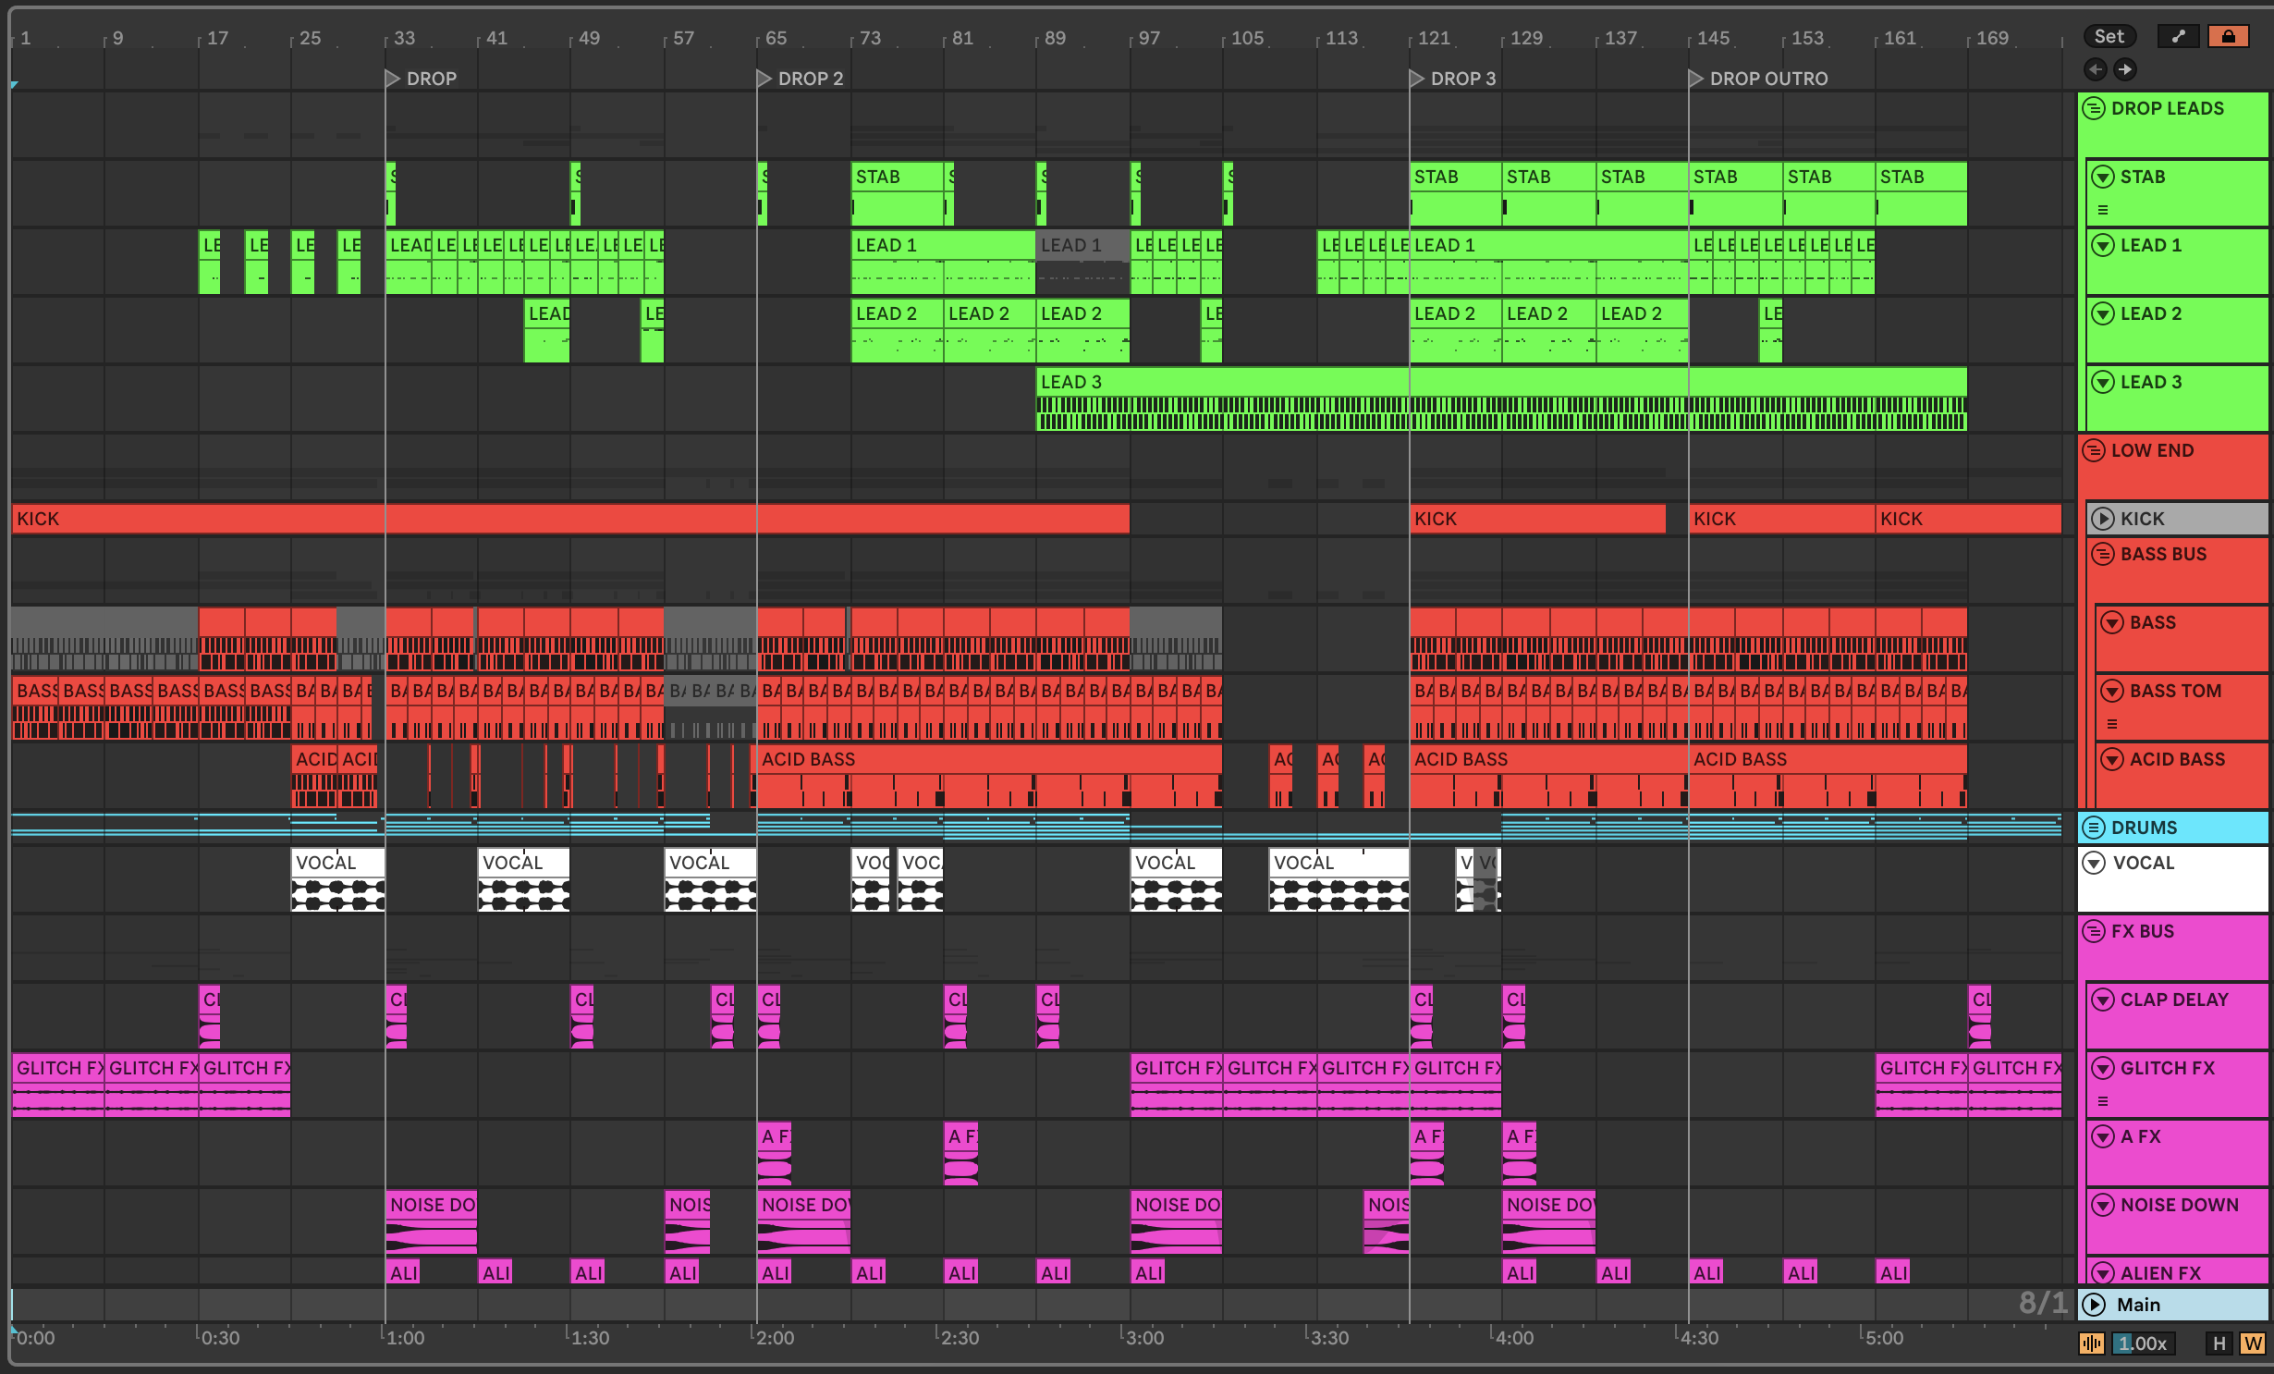Toggle the orange lock envelopes icon
This screenshot has height=1374, width=2274.
tap(2228, 36)
